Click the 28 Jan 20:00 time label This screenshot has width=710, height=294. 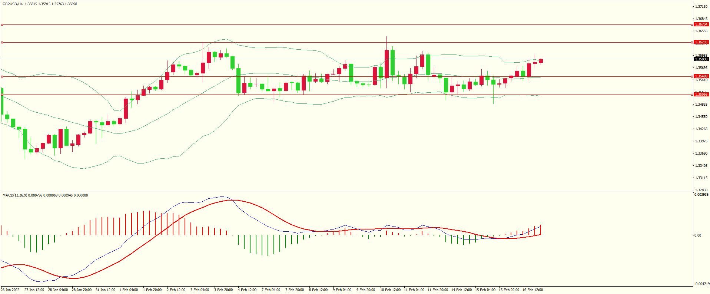[82, 290]
